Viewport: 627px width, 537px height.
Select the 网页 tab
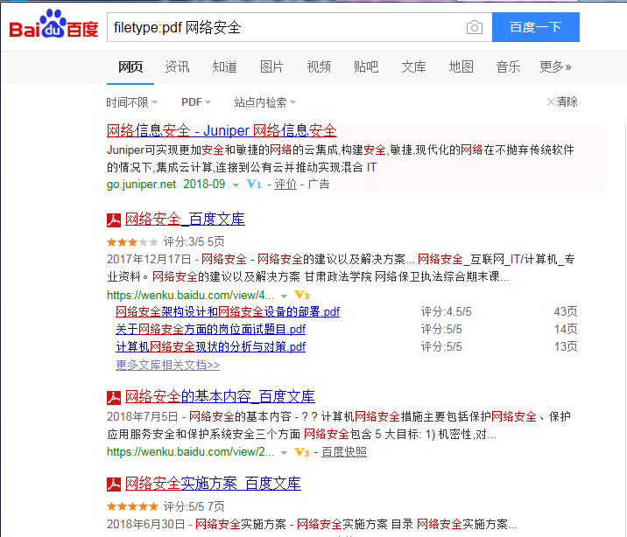coord(130,66)
